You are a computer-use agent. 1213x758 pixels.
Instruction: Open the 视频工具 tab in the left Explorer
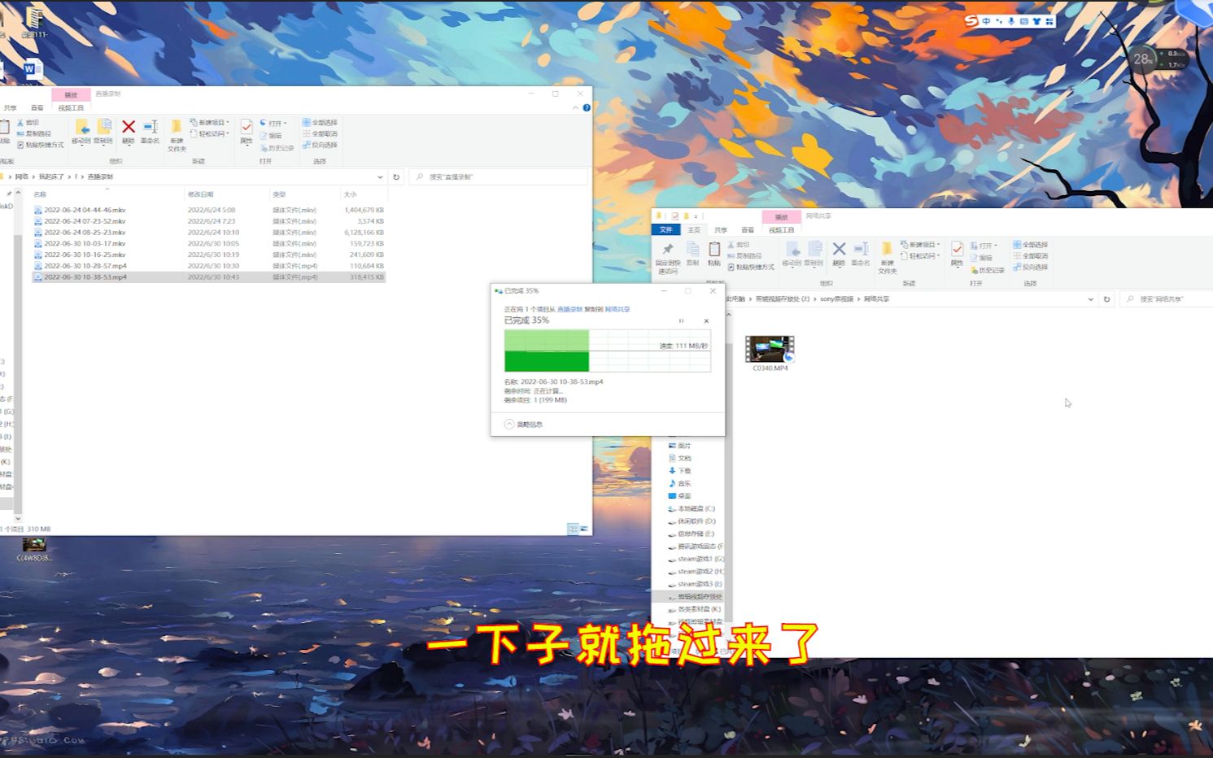point(71,107)
